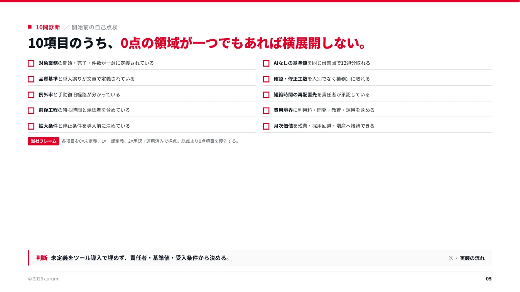Click text AIなしの基準値を同じ母集団で12週分取れる
Screen dimensions: 520x292
(x=322, y=63)
